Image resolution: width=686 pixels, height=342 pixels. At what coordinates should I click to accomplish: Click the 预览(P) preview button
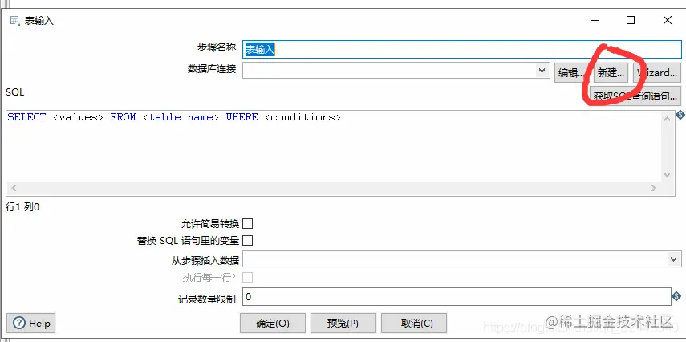point(343,324)
